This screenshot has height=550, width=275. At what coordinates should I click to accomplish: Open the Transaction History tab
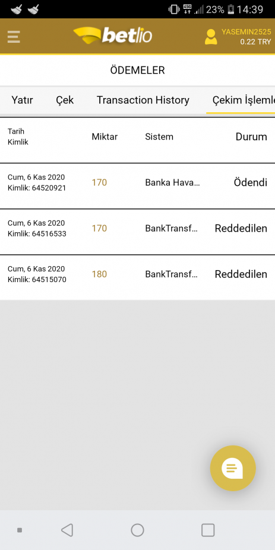click(143, 100)
